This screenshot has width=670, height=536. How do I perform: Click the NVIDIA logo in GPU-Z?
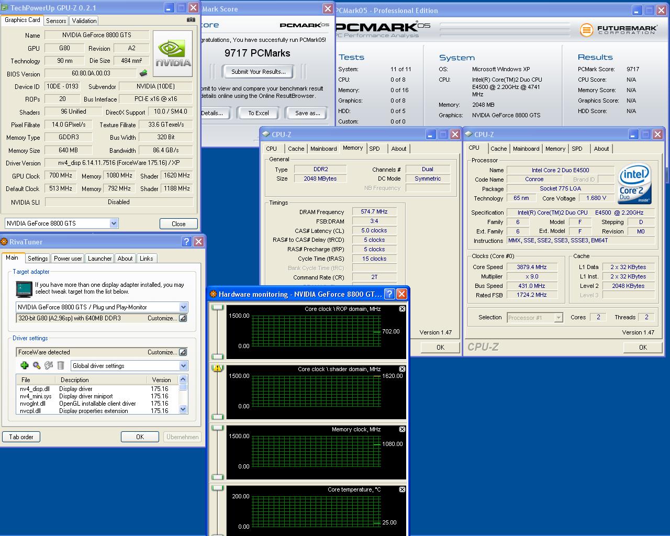(173, 54)
